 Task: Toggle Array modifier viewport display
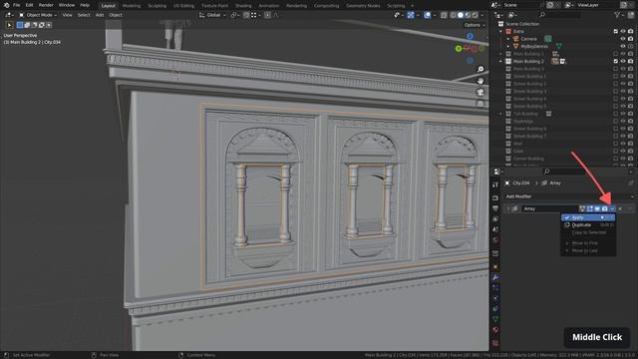tap(597, 208)
